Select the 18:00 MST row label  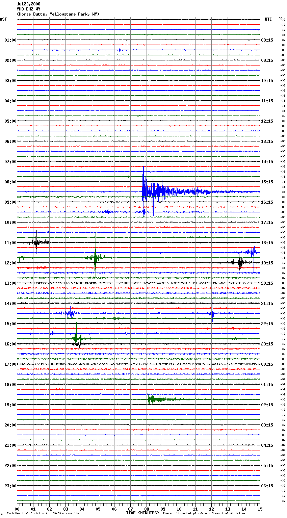point(10,385)
